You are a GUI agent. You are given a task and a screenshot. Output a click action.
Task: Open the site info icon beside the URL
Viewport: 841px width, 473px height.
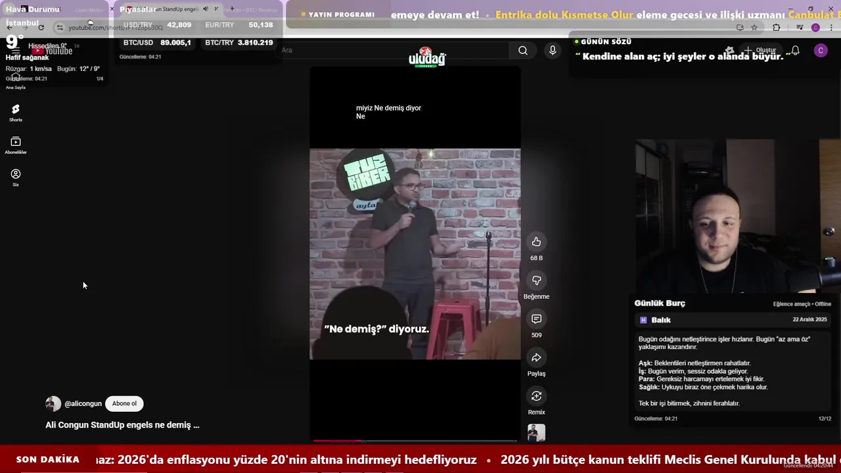60,27
